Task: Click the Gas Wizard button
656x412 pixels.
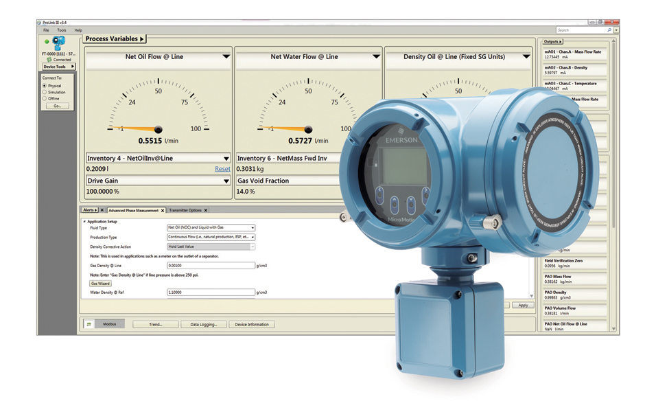Action: pos(100,284)
